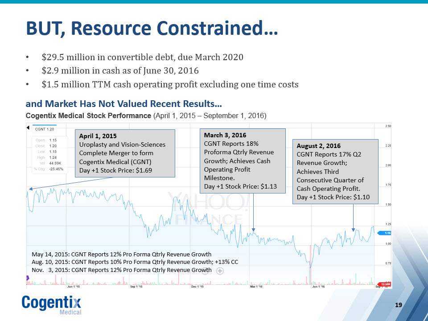This screenshot has height=321, width=428.
Task: Click the $1.5 million TTM cash operating profit bullet
Action: tap(170, 84)
